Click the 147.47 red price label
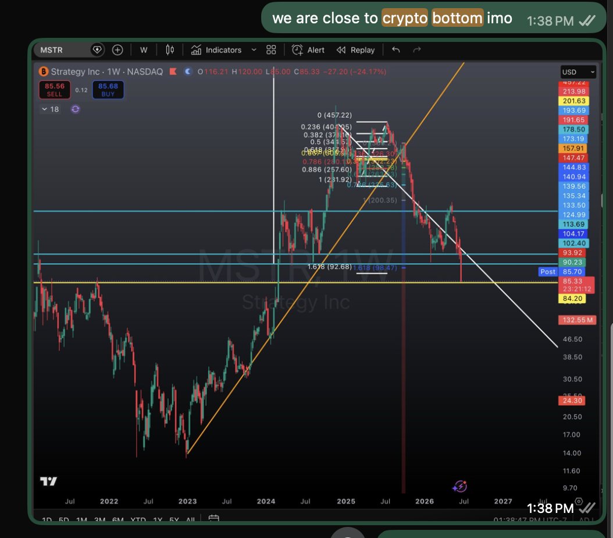The image size is (613, 538). click(573, 158)
